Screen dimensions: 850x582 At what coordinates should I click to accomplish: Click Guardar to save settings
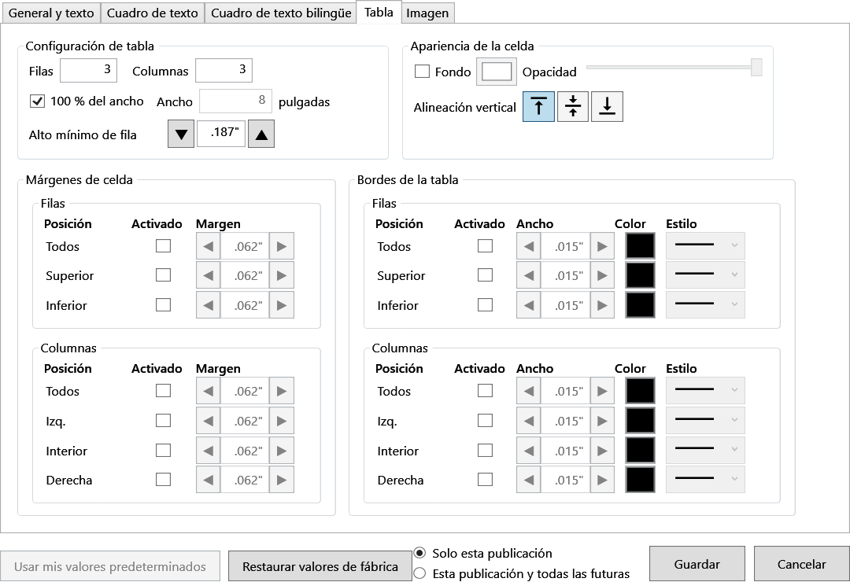point(697,564)
